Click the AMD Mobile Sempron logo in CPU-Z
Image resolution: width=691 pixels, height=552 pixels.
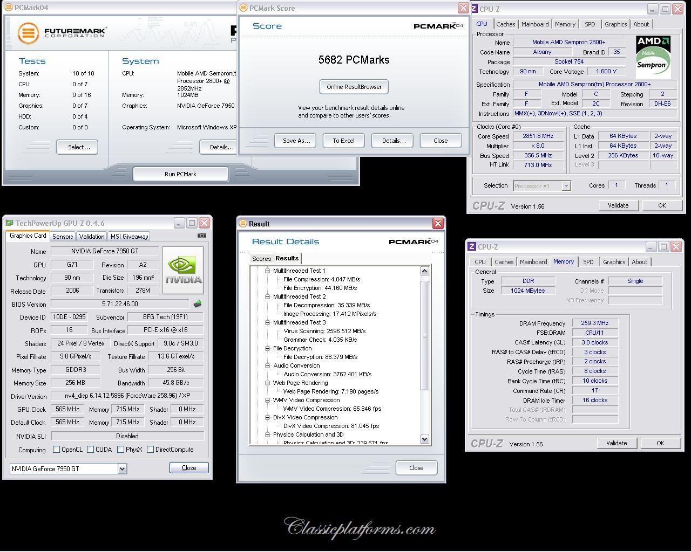click(x=653, y=56)
